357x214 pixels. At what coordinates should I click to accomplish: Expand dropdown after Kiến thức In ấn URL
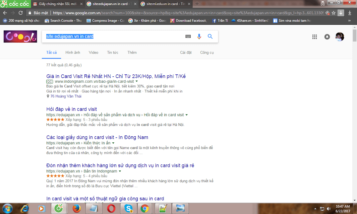[113, 143]
